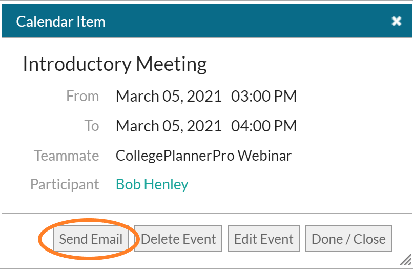The height and width of the screenshot is (269, 413).
Task: Click the From row date March 05, 2021
Action: coord(169,96)
